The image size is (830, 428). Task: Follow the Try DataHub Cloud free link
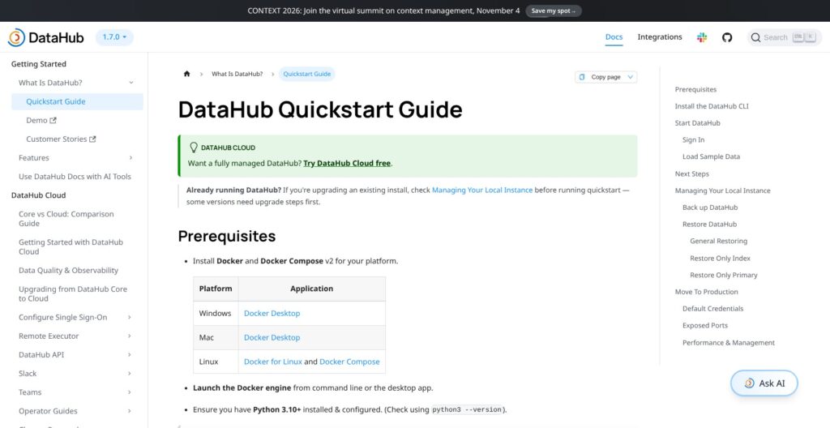point(347,163)
